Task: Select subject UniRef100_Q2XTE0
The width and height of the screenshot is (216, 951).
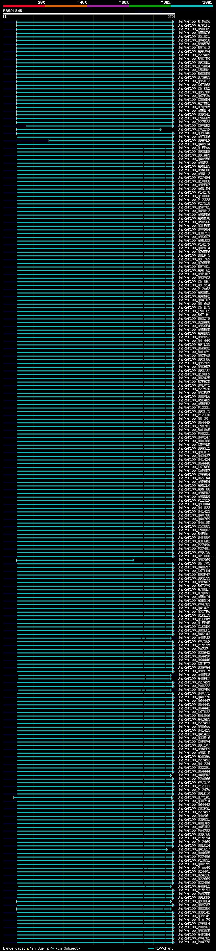Action: coord(193,612)
